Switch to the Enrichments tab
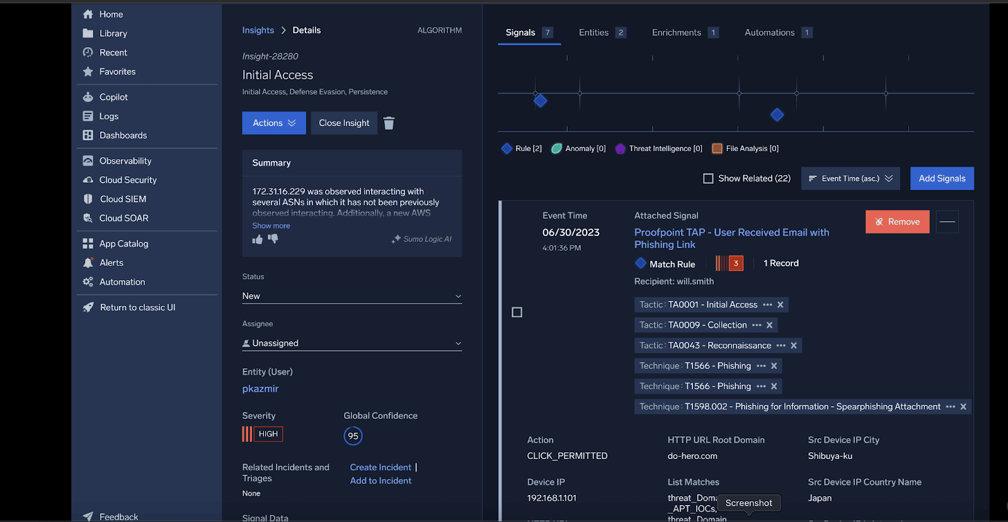Screen dimensions: 1008x522 point(676,33)
